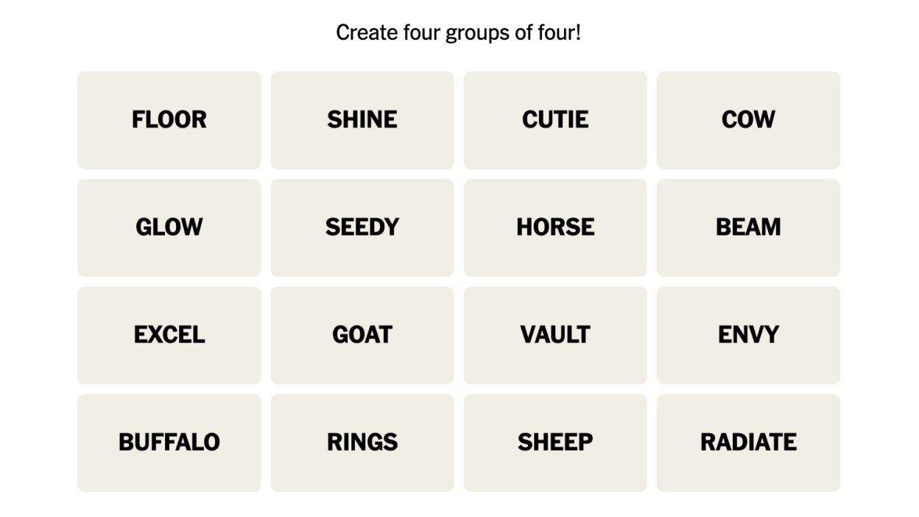Click the BEAM tile
The width and height of the screenshot is (919, 517).
point(748,228)
